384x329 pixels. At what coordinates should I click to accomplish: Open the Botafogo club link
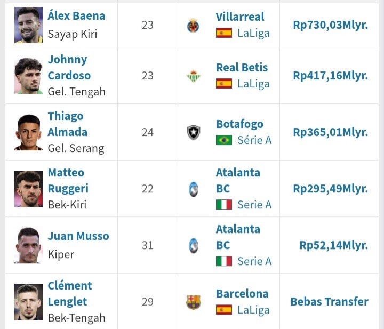tap(239, 124)
